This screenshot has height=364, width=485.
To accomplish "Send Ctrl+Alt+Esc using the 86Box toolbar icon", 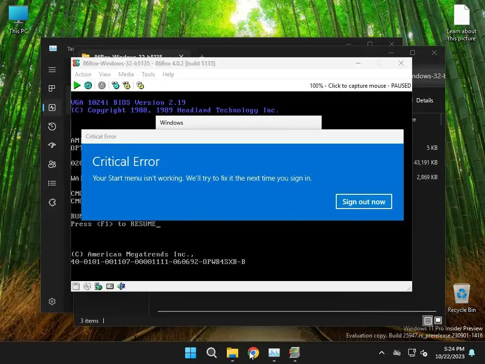I will [126, 85].
